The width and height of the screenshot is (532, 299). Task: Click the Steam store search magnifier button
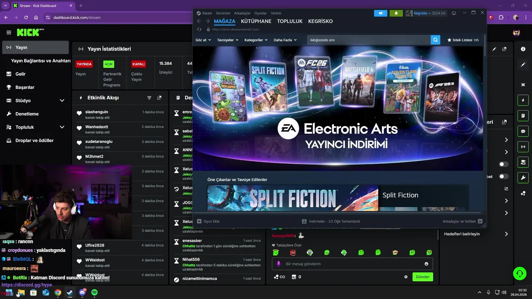click(435, 40)
